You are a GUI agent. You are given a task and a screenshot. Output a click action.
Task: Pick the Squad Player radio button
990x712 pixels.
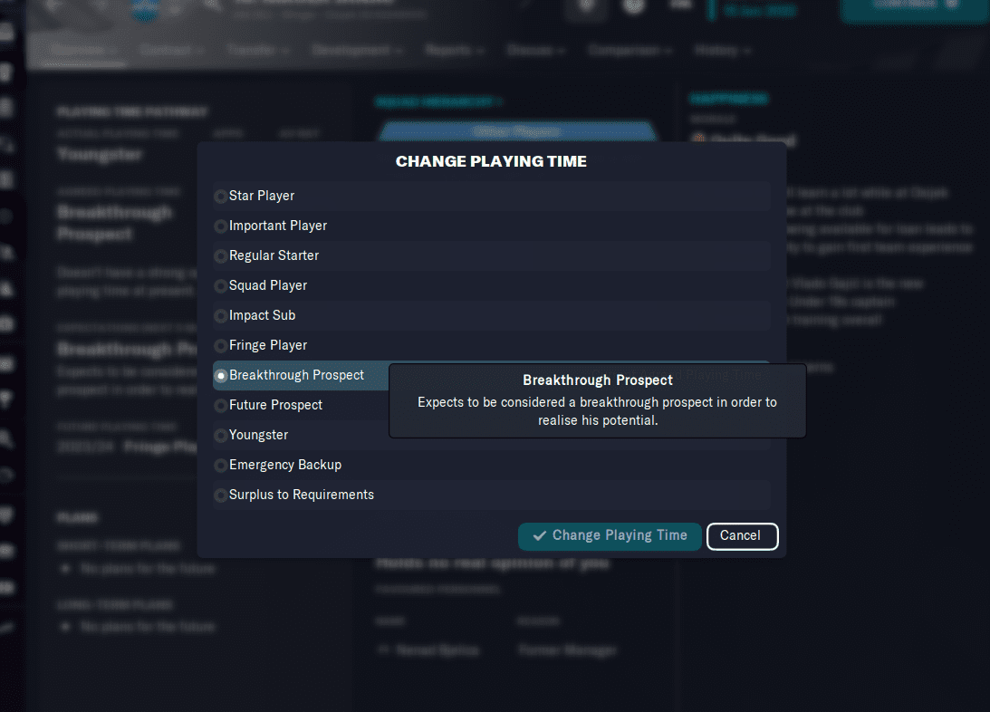point(220,286)
